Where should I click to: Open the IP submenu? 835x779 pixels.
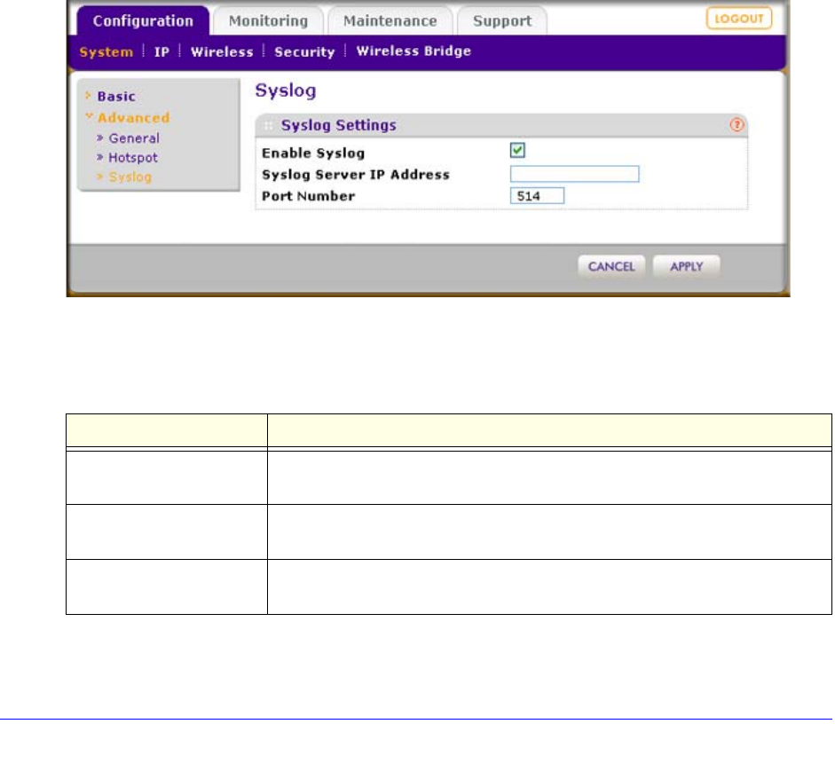coord(161,52)
